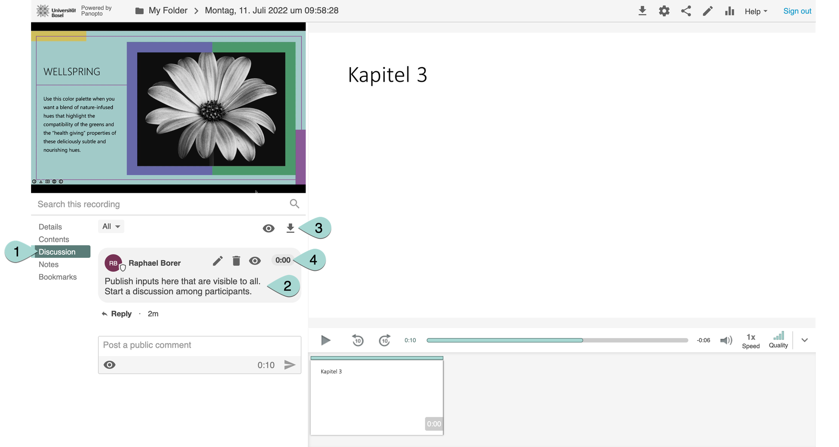Edit Raphael Borer's comment with pencil icon

click(217, 261)
